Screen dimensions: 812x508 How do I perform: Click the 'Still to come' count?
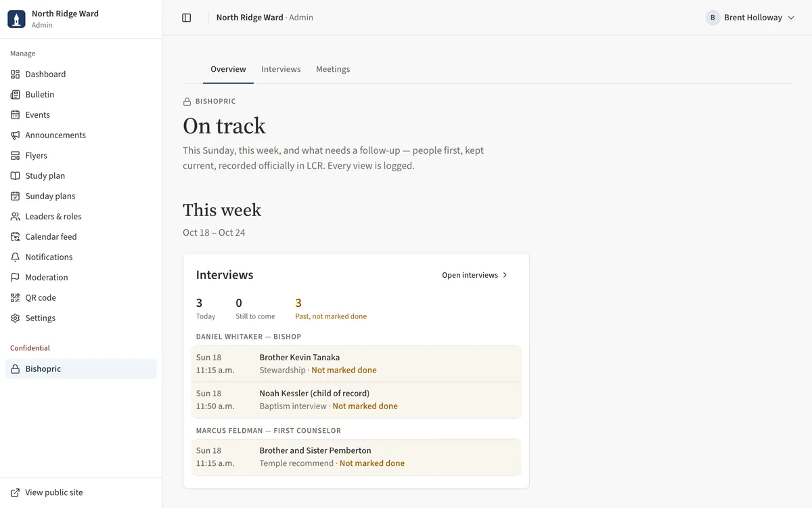coord(239,303)
